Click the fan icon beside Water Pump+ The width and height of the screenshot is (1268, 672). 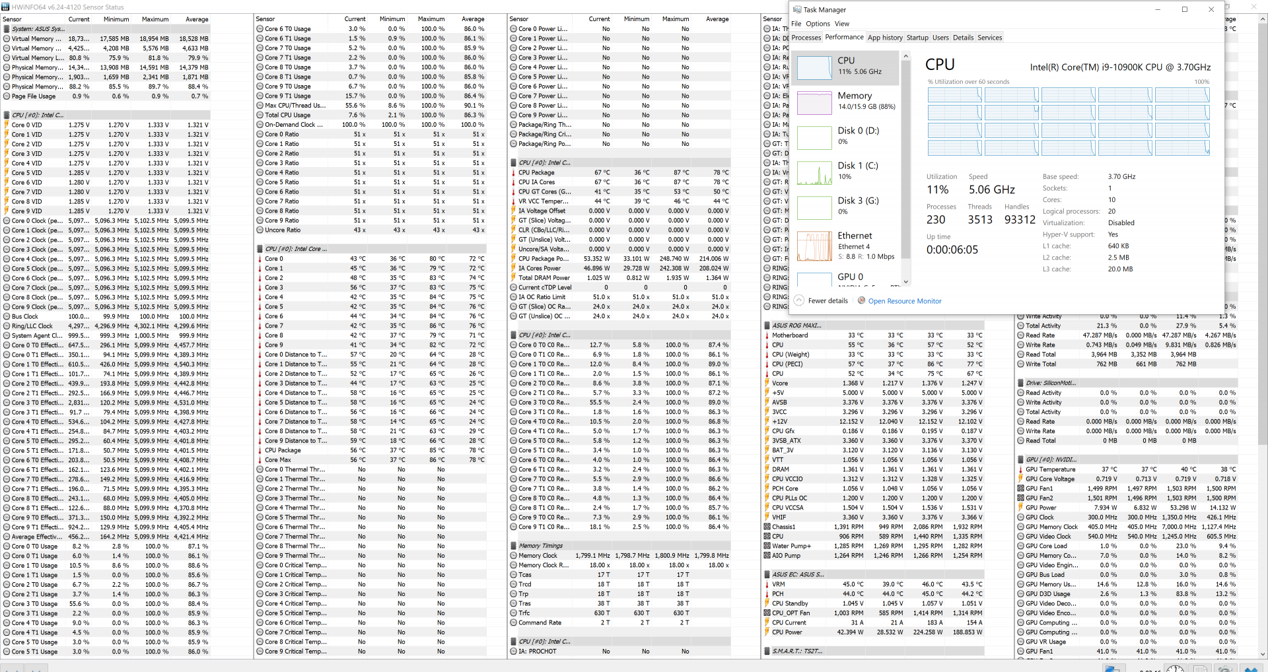click(767, 546)
